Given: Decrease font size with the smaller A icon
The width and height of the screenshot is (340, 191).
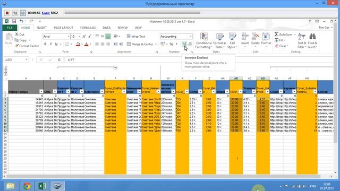Looking at the screenshot, I should click(x=90, y=37).
